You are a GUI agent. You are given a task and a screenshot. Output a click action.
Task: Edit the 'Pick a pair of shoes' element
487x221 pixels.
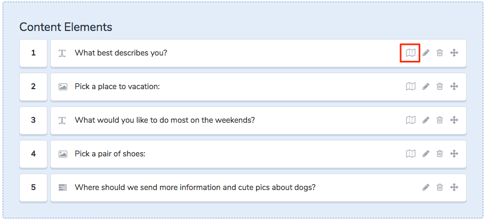pos(426,154)
